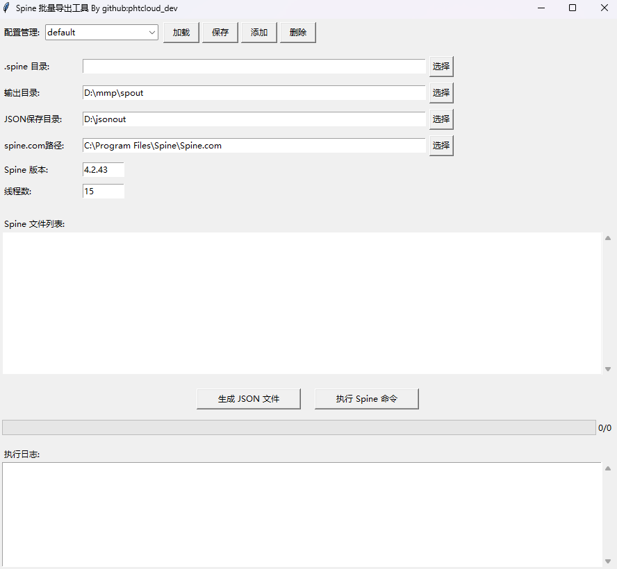Focus the 输出目录 field with D:\mmp\spout
Viewport: 617px width, 569px height.
254,93
